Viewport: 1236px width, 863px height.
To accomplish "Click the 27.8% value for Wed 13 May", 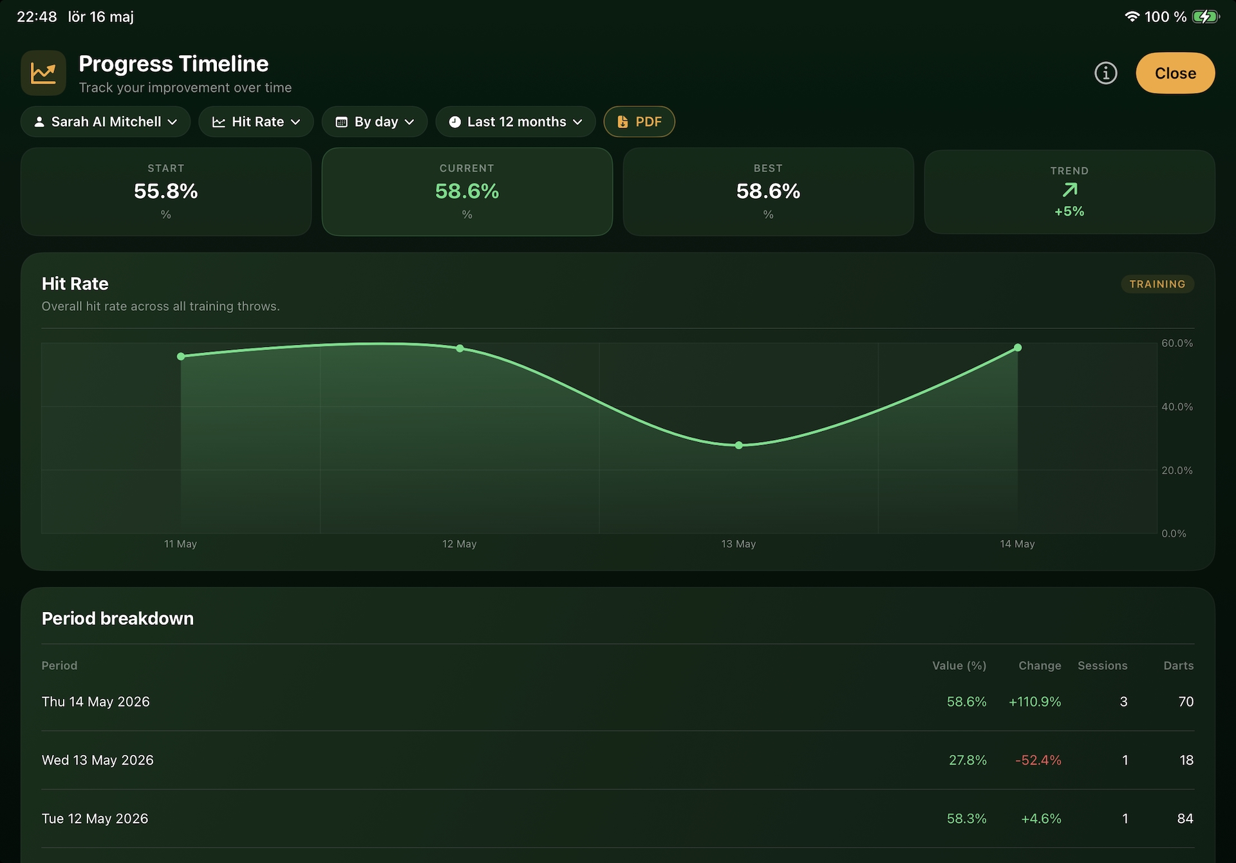I will point(968,760).
